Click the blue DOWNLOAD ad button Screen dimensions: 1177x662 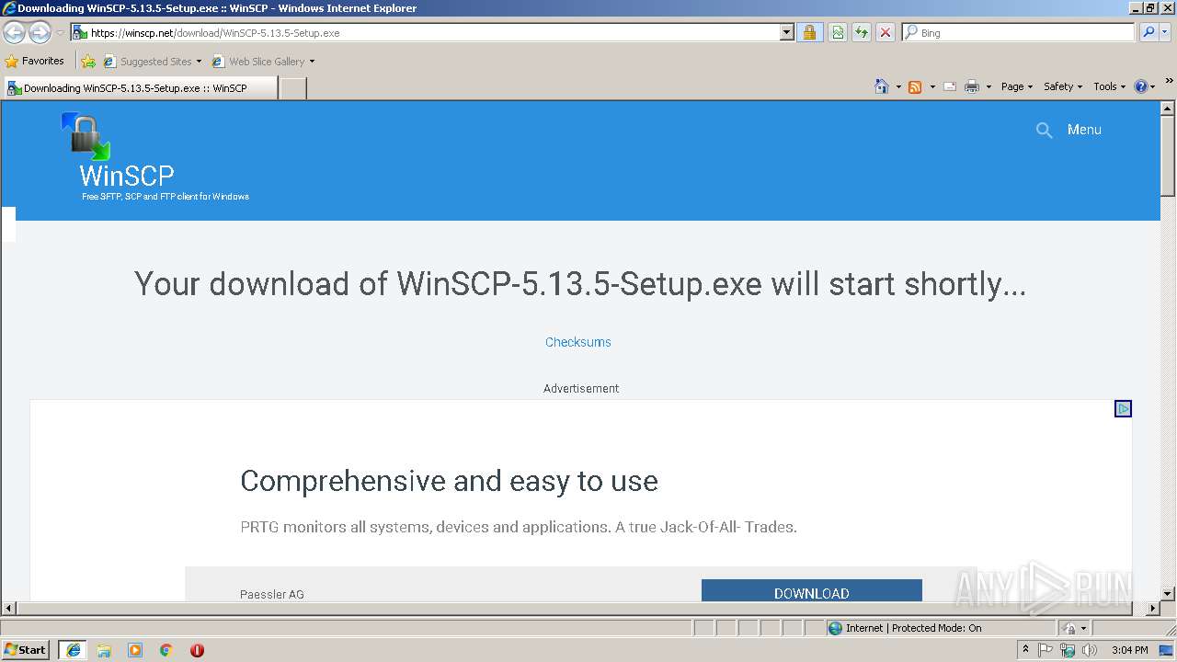(x=811, y=591)
